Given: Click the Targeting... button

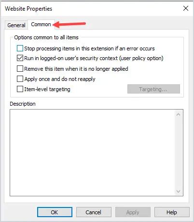Looking at the screenshot, I should pyautogui.click(x=153, y=89).
